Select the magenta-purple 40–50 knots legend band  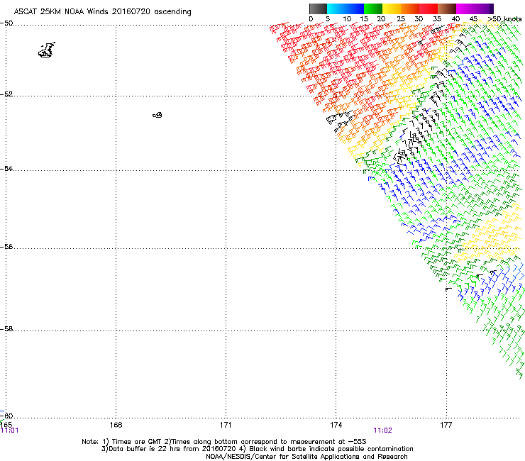(x=475, y=9)
